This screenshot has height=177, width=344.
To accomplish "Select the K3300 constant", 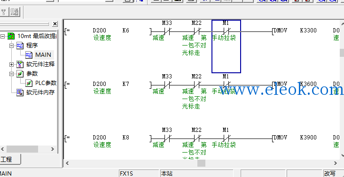I will click(x=308, y=31).
